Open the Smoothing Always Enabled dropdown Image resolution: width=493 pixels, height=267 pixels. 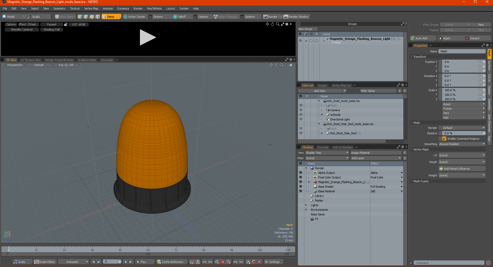click(462, 144)
